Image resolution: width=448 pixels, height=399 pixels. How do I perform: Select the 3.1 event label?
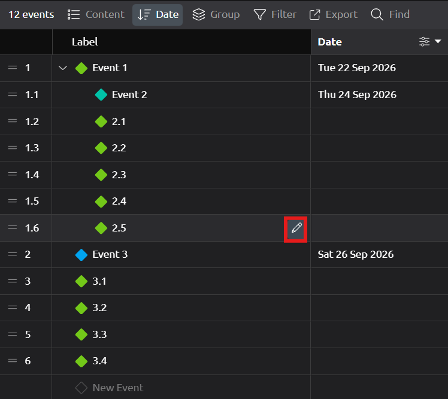click(x=99, y=281)
